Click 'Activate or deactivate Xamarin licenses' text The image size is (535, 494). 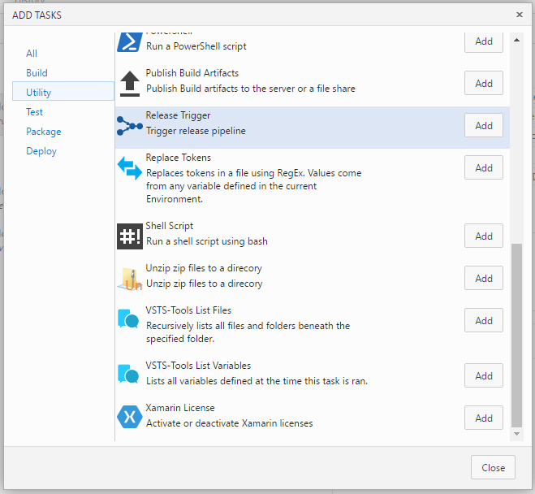point(229,423)
